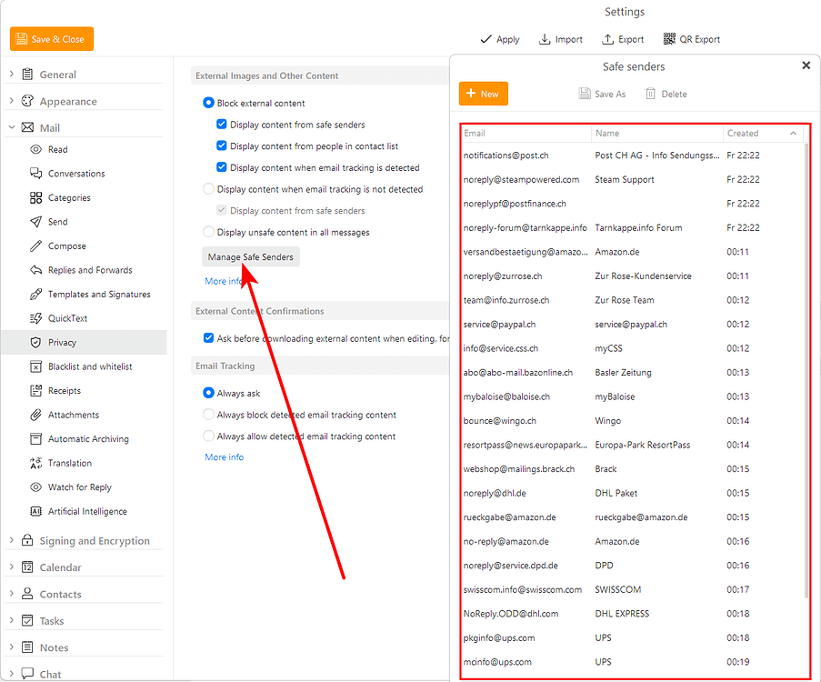
Task: Click the Tasks checkbox icon
Action: point(27,621)
